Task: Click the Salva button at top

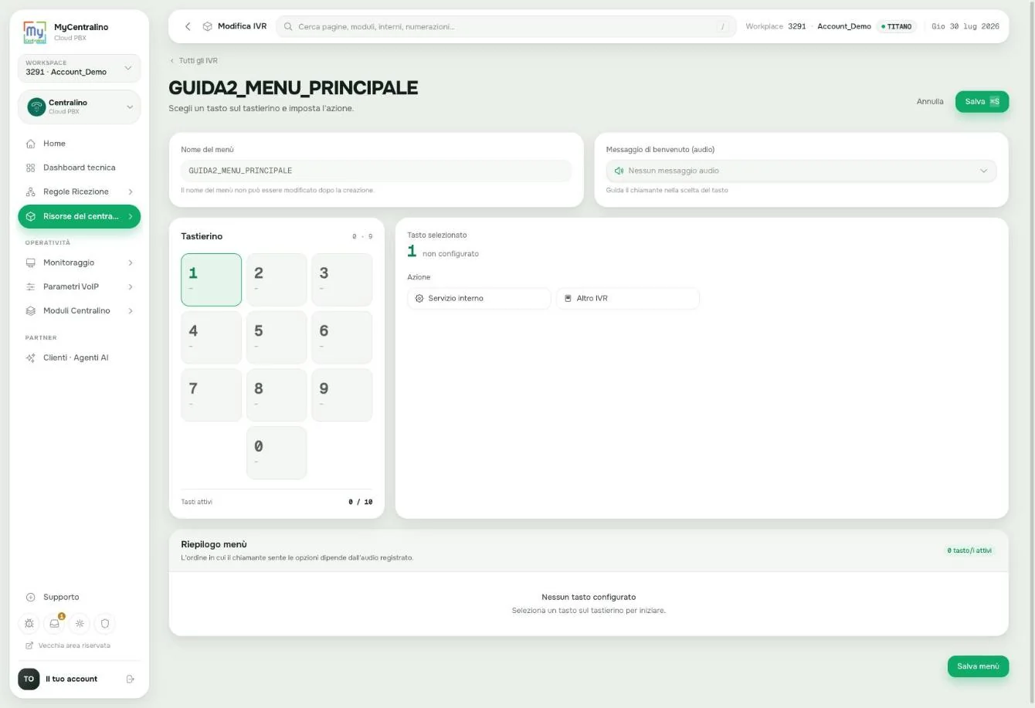Action: [982, 101]
